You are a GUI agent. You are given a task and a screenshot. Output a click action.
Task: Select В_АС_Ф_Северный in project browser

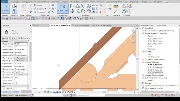pyautogui.click(x=155, y=67)
